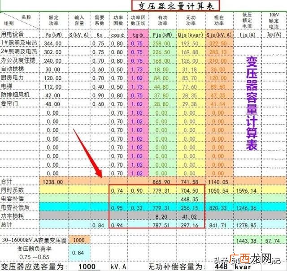
Task: Select row label 1#照明及电热
Action: pos(19,43)
